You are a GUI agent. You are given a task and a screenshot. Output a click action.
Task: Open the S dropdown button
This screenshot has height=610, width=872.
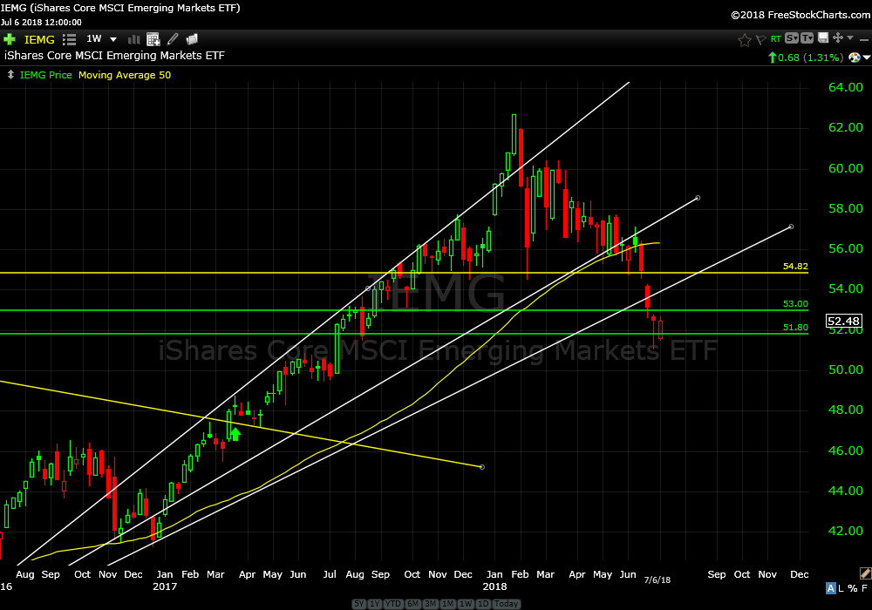pyautogui.click(x=792, y=38)
